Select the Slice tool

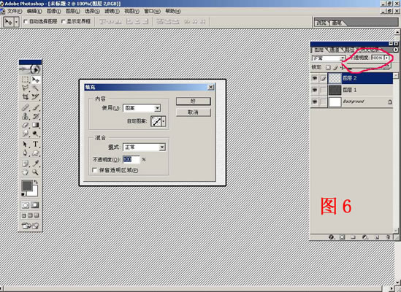[x=35, y=97]
